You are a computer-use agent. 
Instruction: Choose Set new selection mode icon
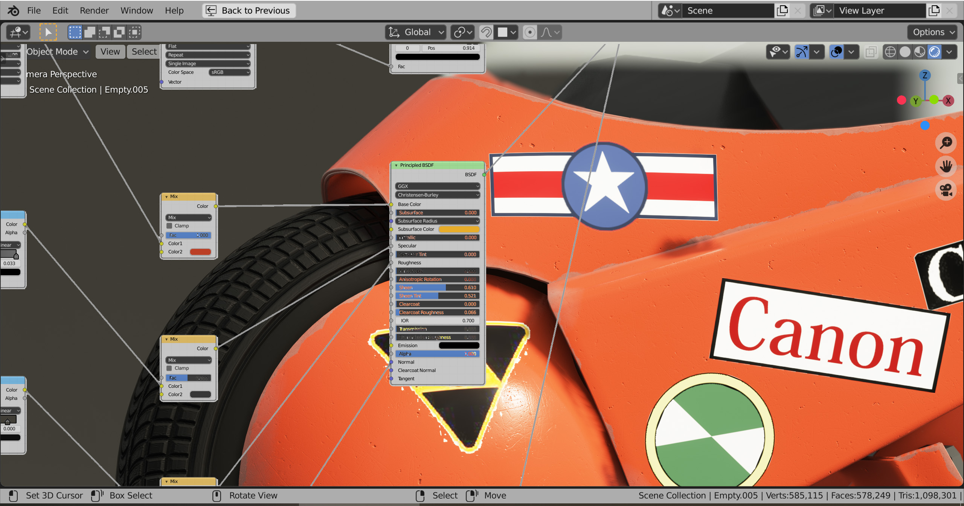coord(75,32)
